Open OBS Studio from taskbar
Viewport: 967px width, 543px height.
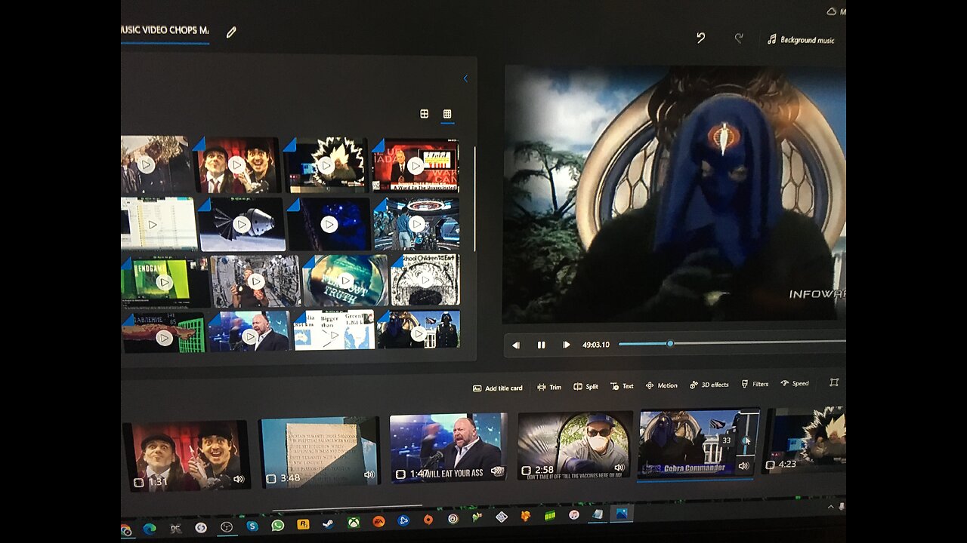[x=226, y=527]
